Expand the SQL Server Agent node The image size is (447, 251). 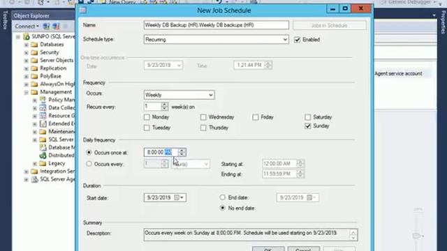[x=26, y=180]
